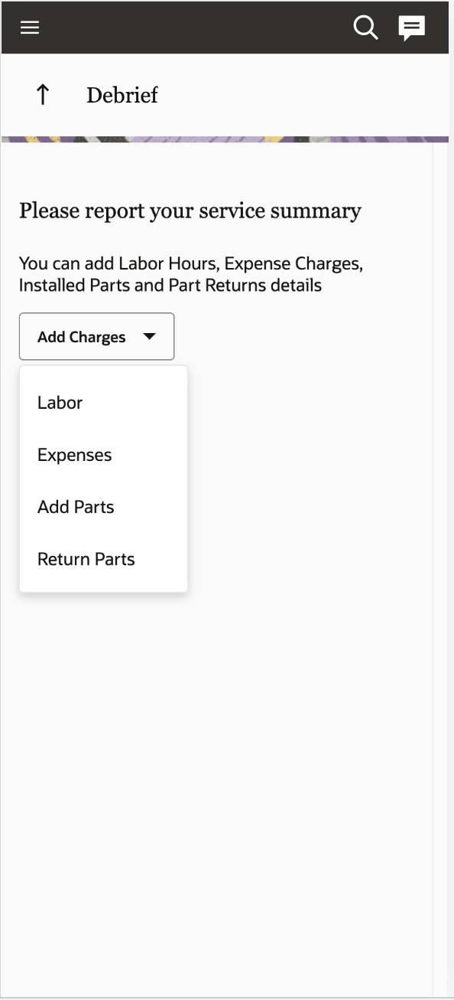Click the Add Charges button label
Image resolution: width=454 pixels, height=1000 pixels.
81,337
